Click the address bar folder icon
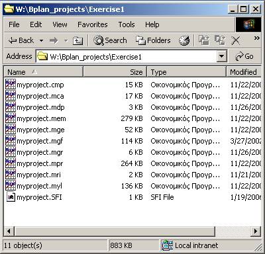The width and height of the screenshot is (265, 254). click(x=42, y=57)
